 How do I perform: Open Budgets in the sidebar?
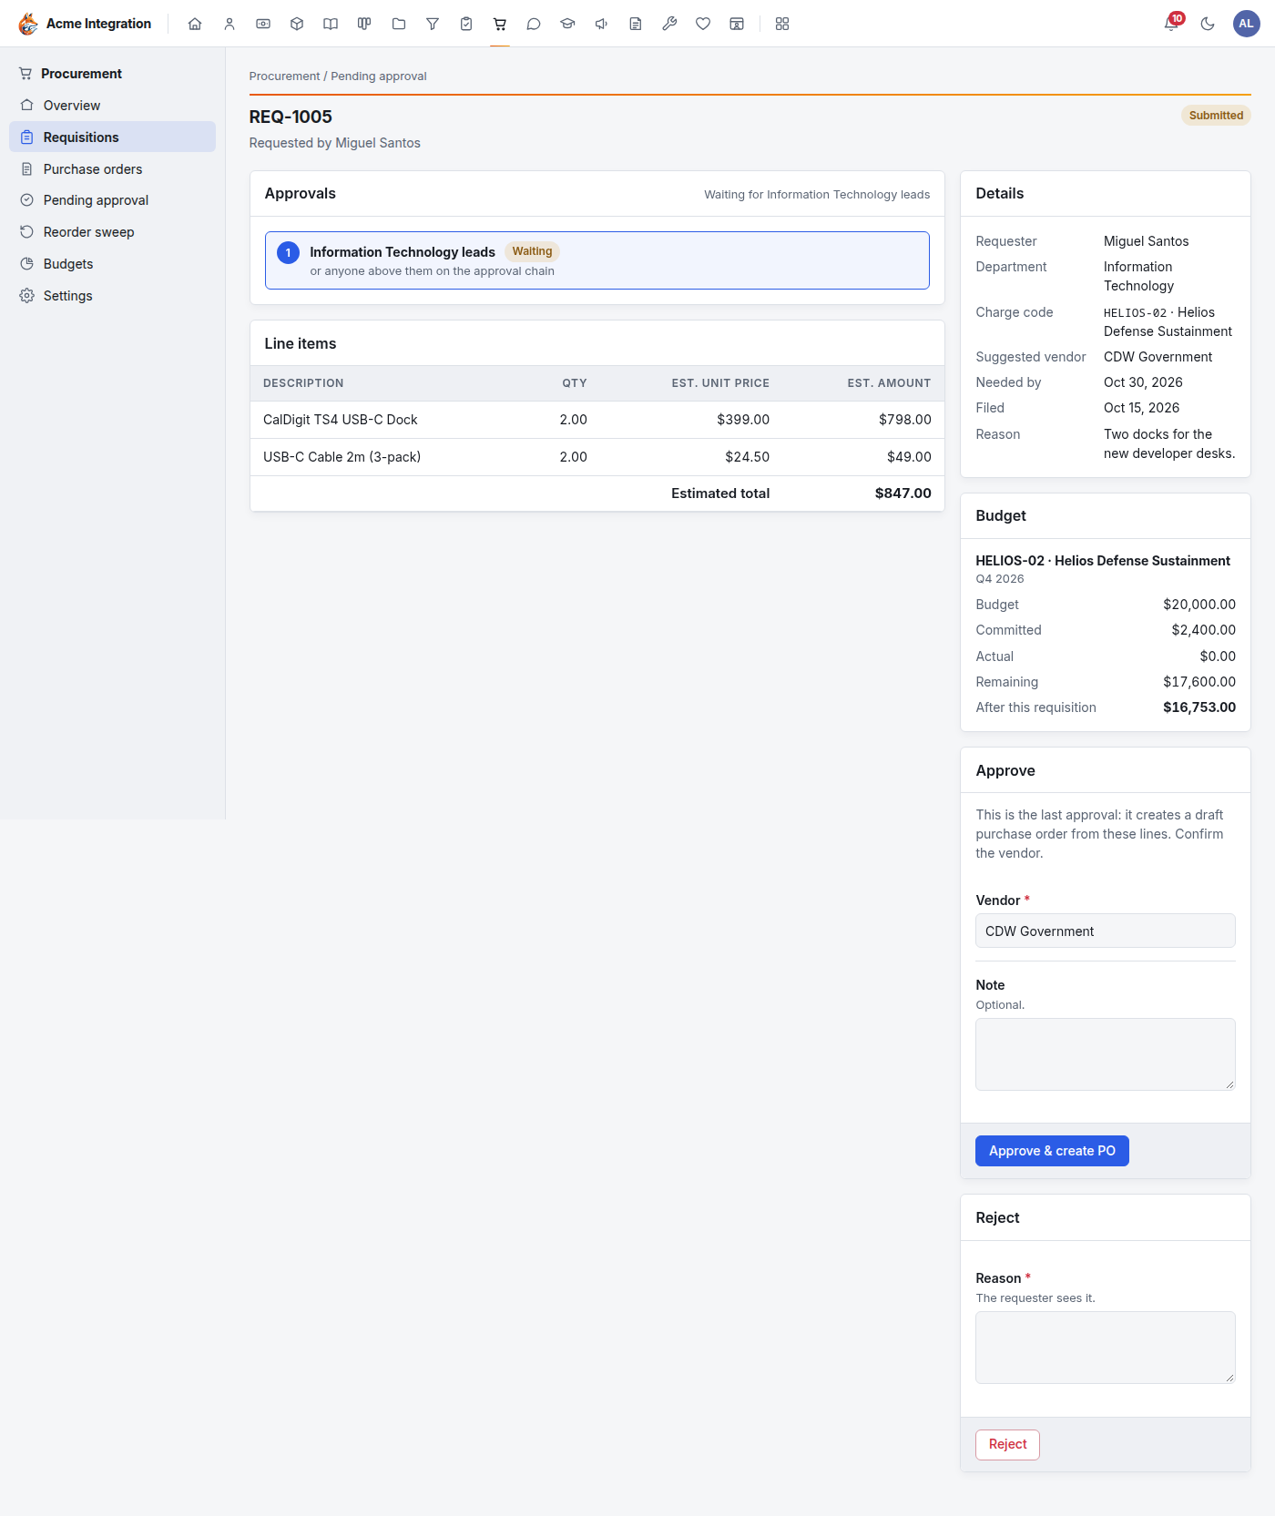click(113, 264)
